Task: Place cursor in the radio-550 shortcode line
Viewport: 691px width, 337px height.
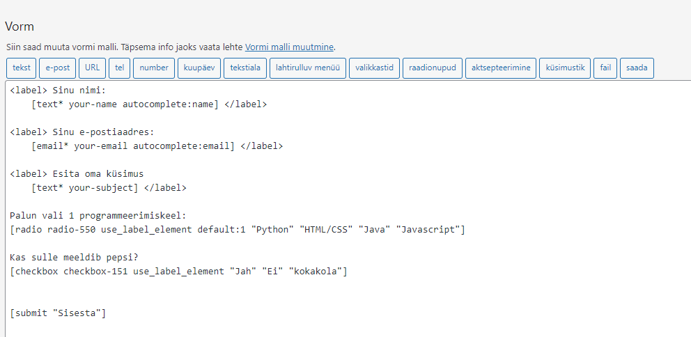Action: [x=237, y=230]
